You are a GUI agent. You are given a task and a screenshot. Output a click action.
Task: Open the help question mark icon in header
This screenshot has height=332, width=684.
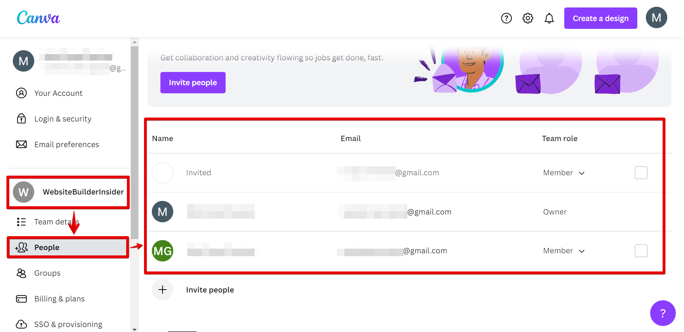click(x=506, y=18)
